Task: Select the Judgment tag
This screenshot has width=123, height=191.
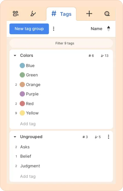Action: [x=30, y=166]
